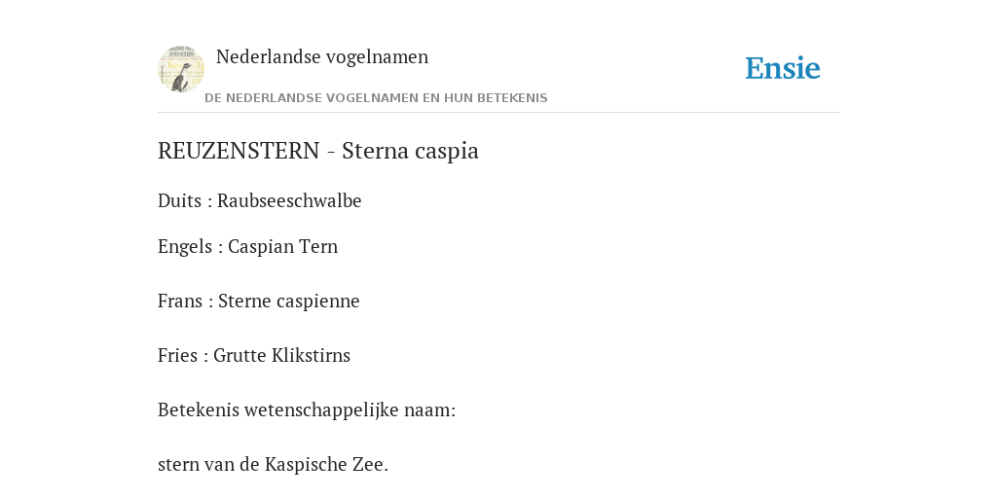This screenshot has height=498, width=997.
Task: Click the stern van de Kaspische Zee text
Action: [x=273, y=465]
